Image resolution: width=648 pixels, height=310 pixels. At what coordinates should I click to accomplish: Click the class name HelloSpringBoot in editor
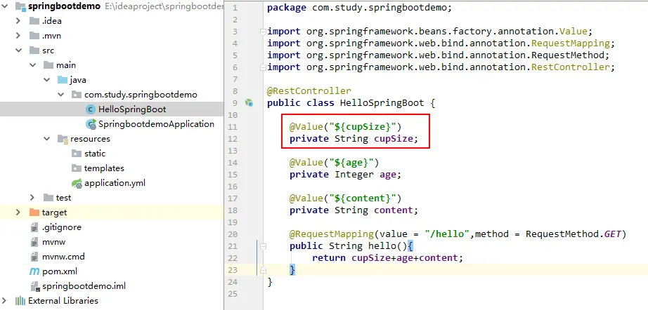click(382, 102)
